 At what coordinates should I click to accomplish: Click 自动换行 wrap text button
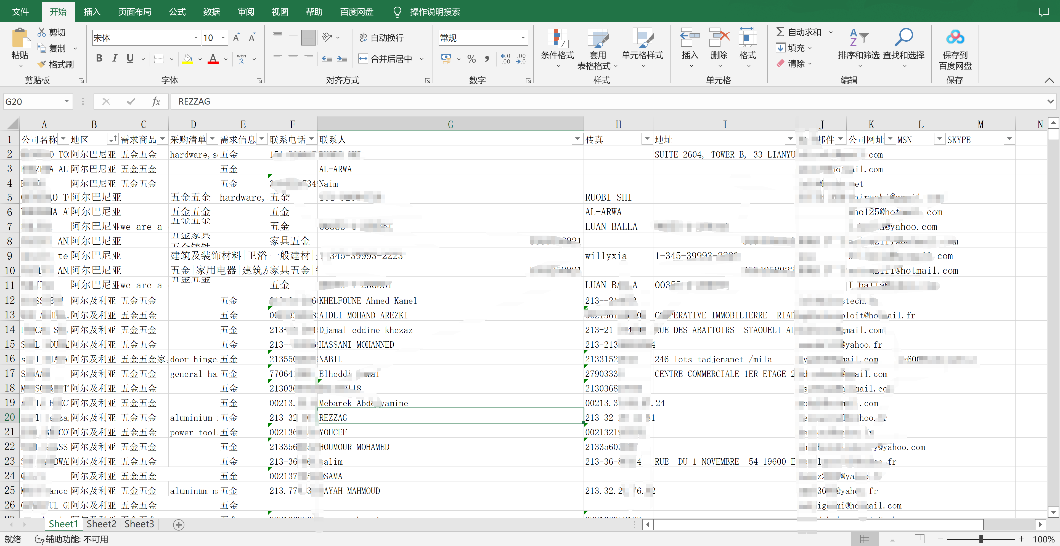click(x=381, y=38)
